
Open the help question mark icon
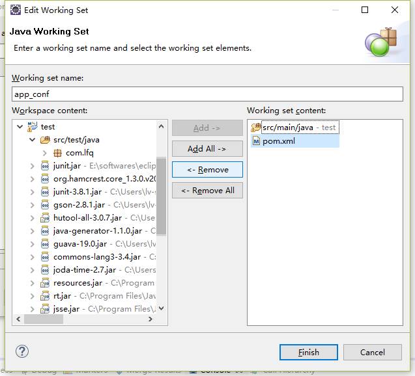pyautogui.click(x=22, y=351)
